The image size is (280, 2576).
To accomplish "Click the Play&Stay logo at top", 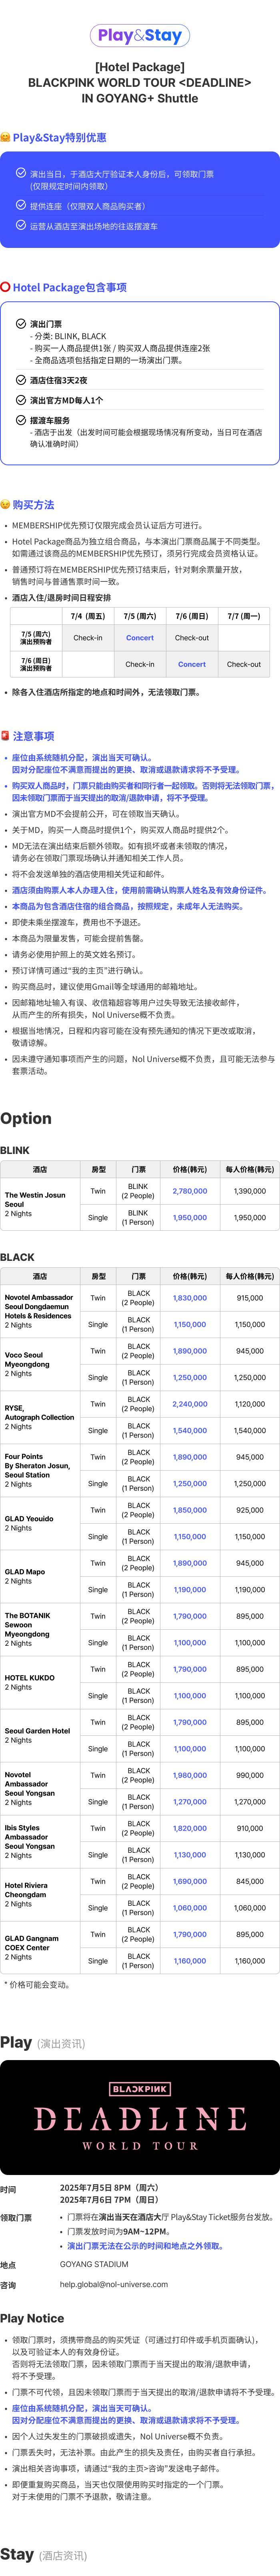I will click(140, 35).
